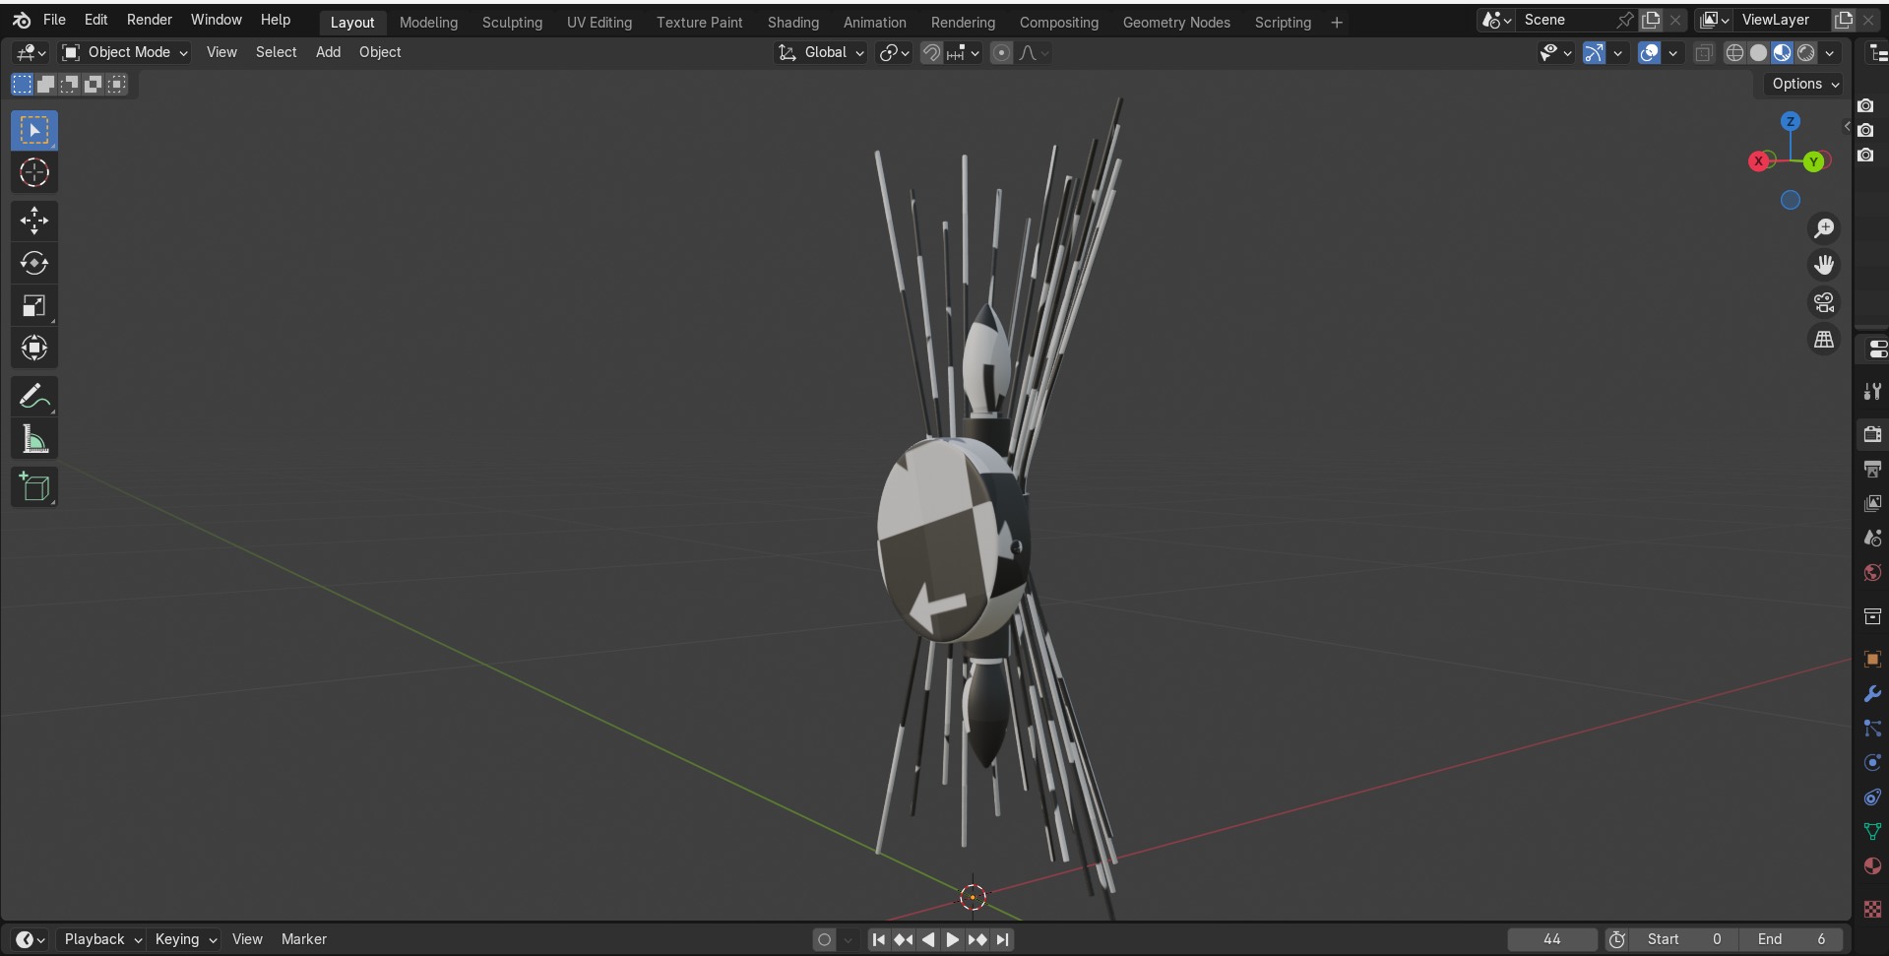
Task: Open the Render properties tab
Action: [1872, 434]
